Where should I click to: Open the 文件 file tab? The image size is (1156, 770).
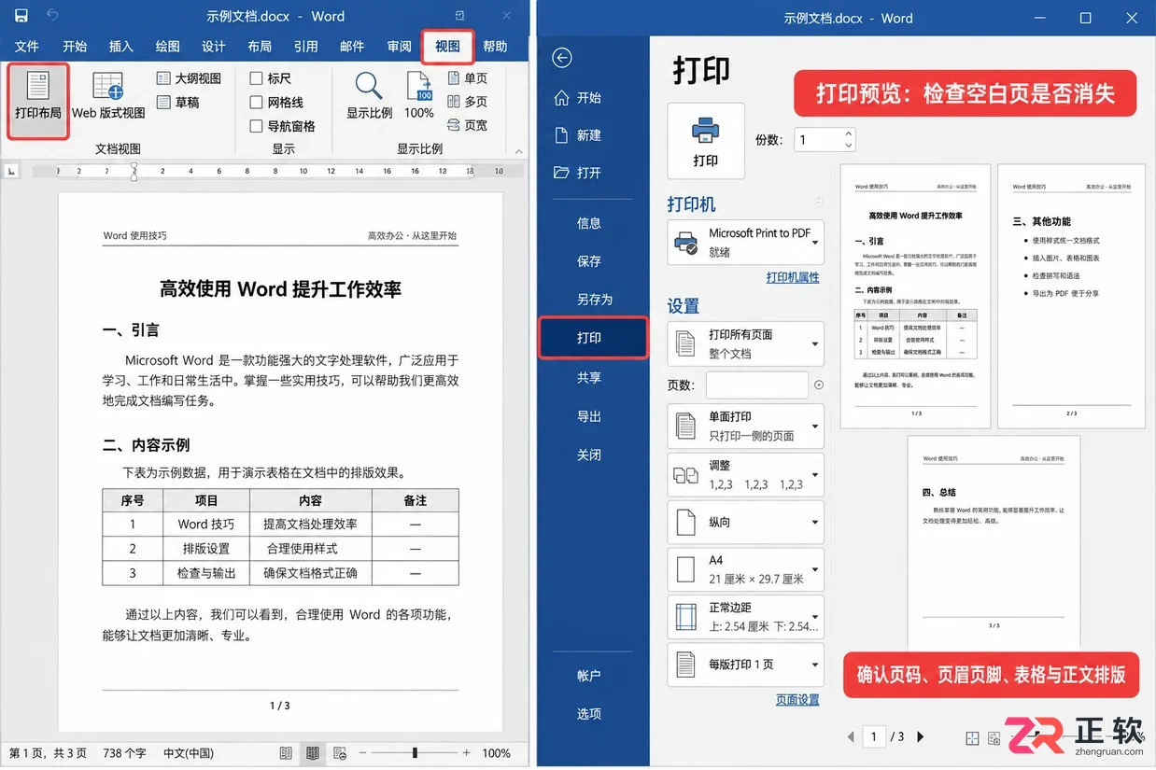(x=27, y=47)
